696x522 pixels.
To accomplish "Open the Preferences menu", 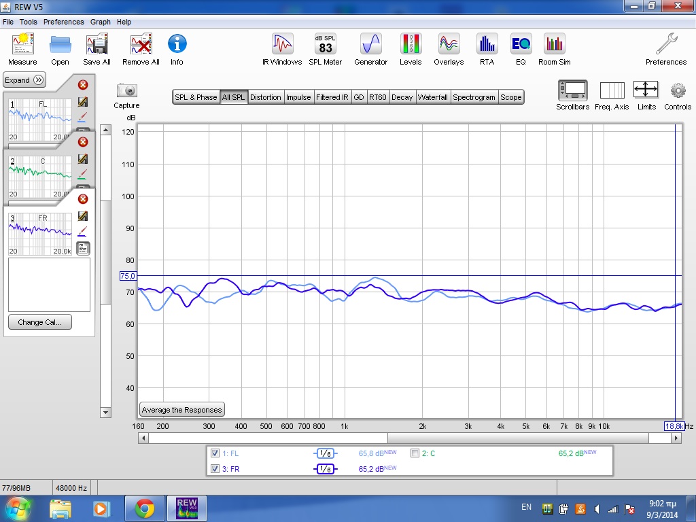I will pos(64,22).
